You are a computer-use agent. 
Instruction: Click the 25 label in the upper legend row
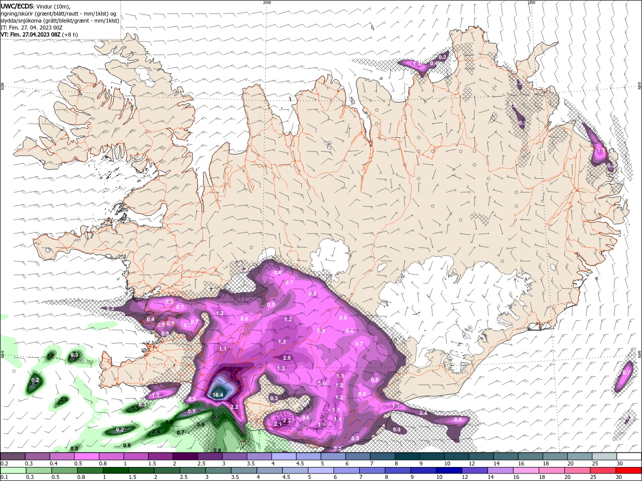tap(595, 463)
